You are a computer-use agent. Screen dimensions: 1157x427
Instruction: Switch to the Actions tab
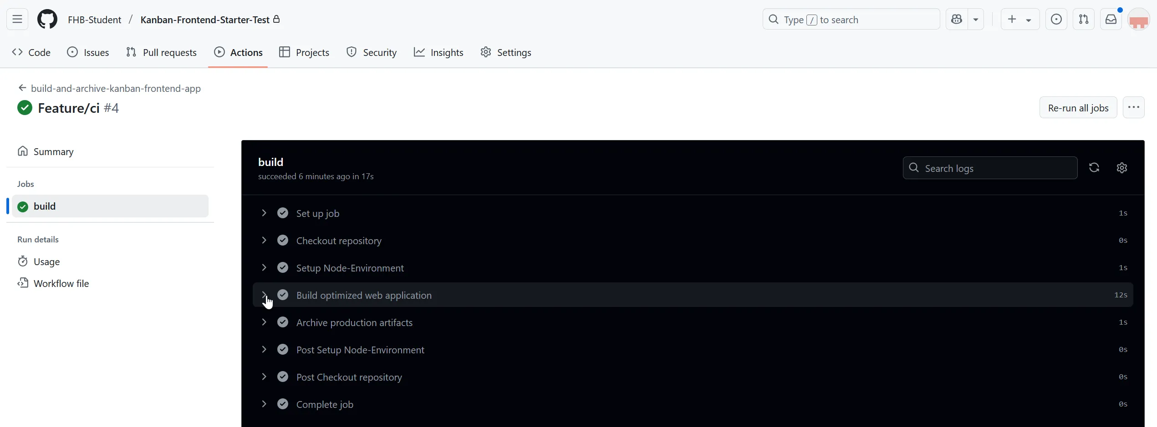[238, 52]
